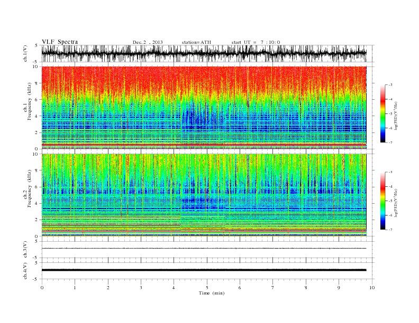Click the "-5" tick of ch.2 colorbar
Screen dimensions: 419x323
point(390,201)
